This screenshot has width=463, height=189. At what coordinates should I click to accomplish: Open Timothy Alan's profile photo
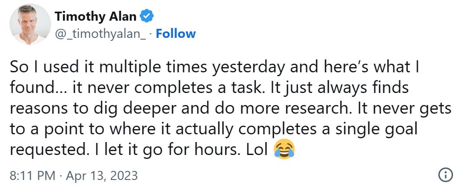[30, 25]
